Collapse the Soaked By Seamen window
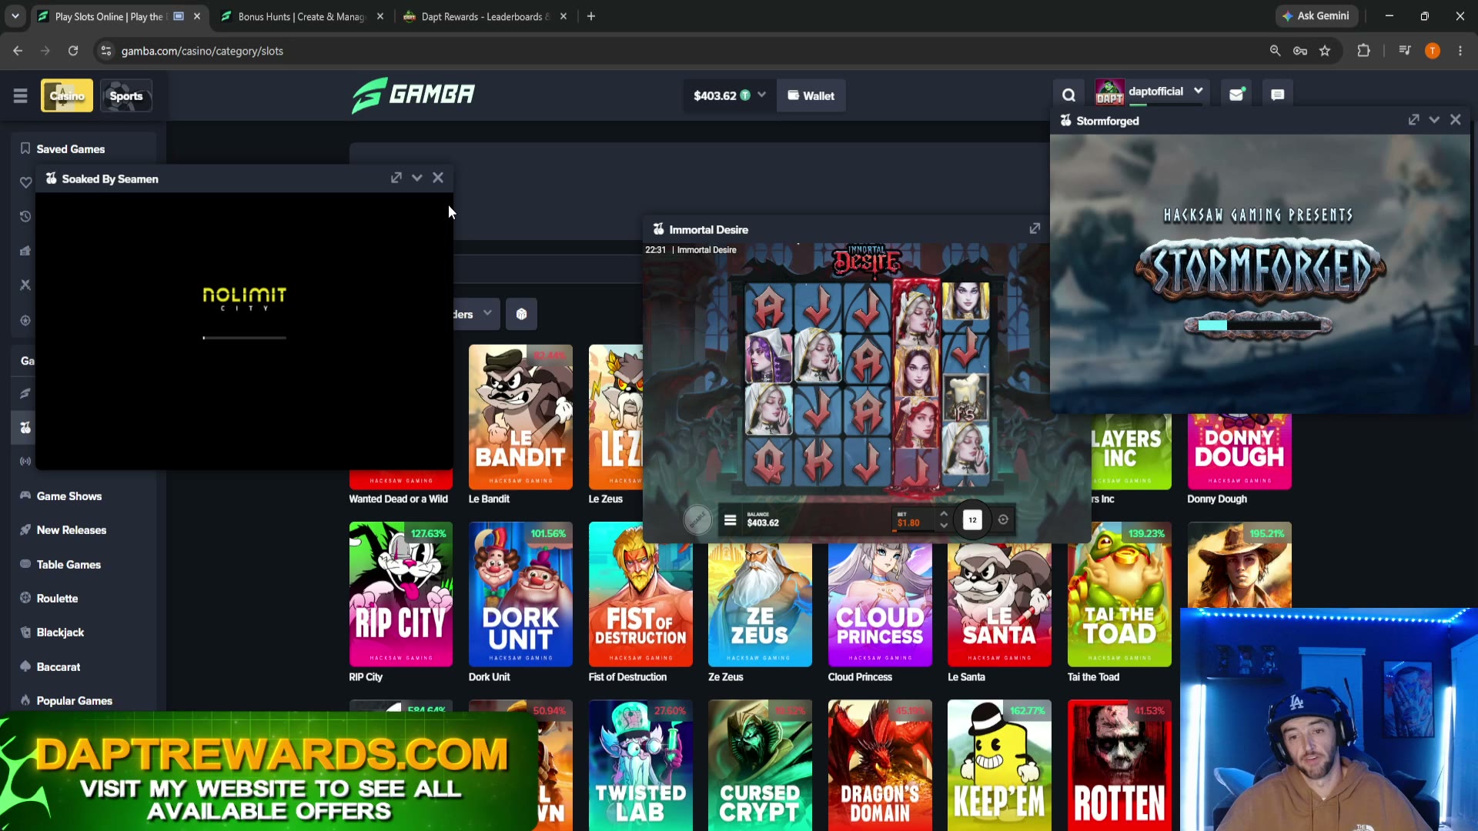 [x=417, y=178]
